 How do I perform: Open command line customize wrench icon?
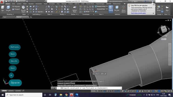55,88
